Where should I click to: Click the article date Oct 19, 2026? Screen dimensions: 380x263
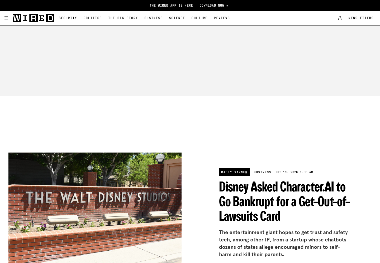pos(294,172)
